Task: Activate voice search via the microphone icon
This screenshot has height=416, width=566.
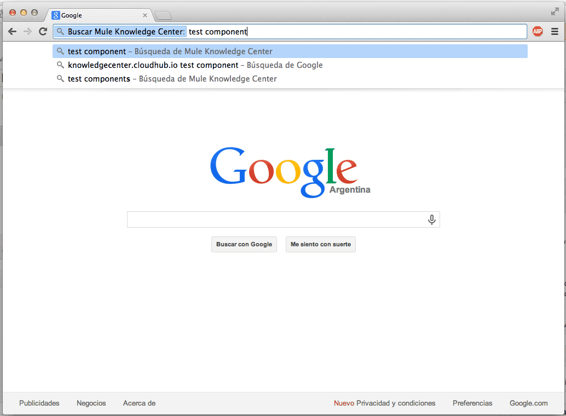Action: (432, 219)
